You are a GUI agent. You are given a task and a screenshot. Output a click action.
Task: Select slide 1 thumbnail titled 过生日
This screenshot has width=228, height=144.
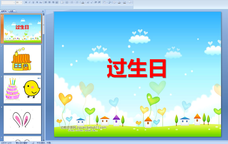click(x=23, y=28)
